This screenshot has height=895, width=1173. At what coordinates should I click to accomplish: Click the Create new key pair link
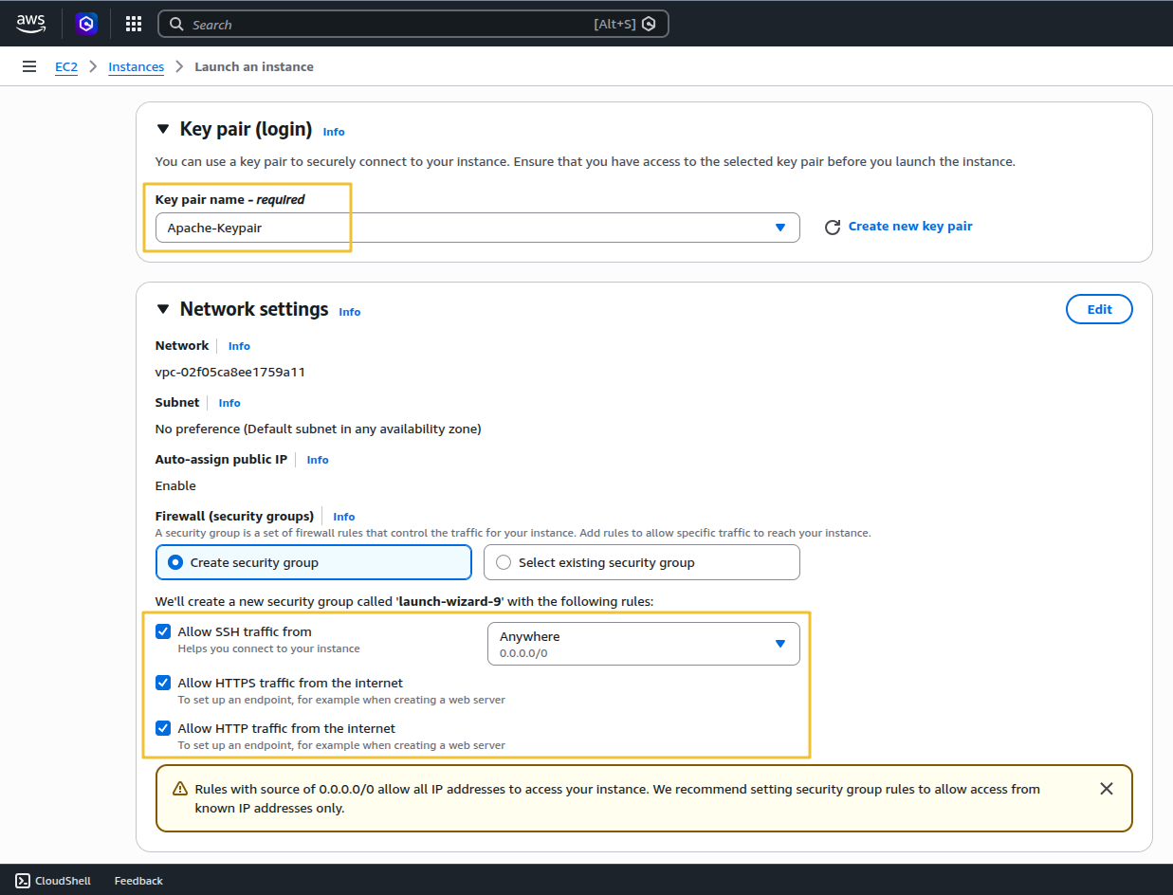click(x=909, y=226)
